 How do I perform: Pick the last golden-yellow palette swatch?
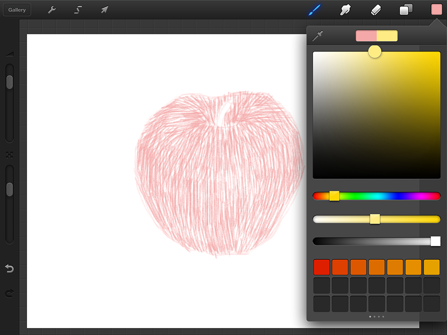(432, 267)
